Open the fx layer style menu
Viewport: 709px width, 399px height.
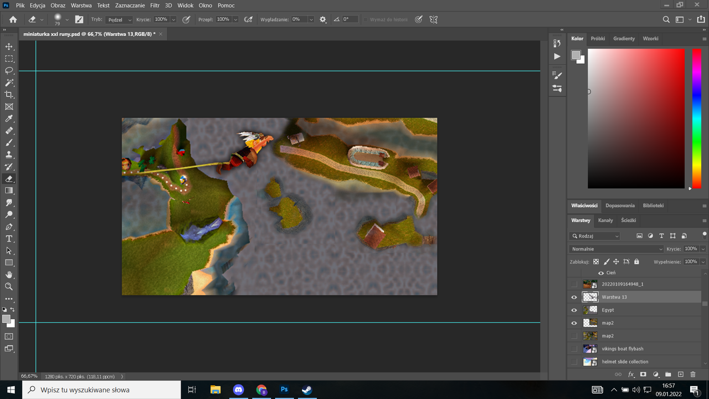click(x=631, y=375)
